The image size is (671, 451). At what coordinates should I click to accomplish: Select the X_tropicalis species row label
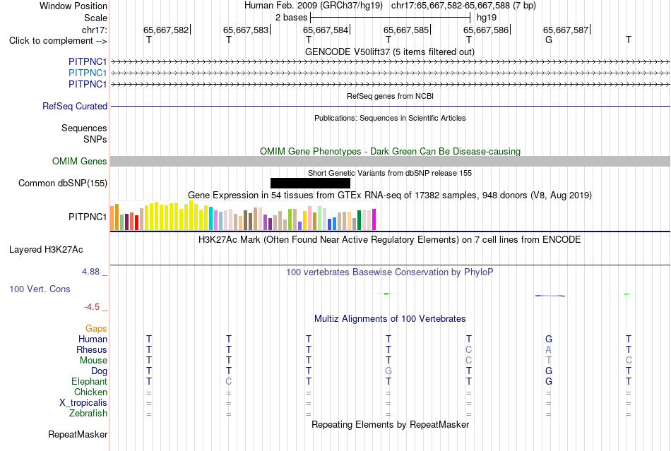point(83,403)
